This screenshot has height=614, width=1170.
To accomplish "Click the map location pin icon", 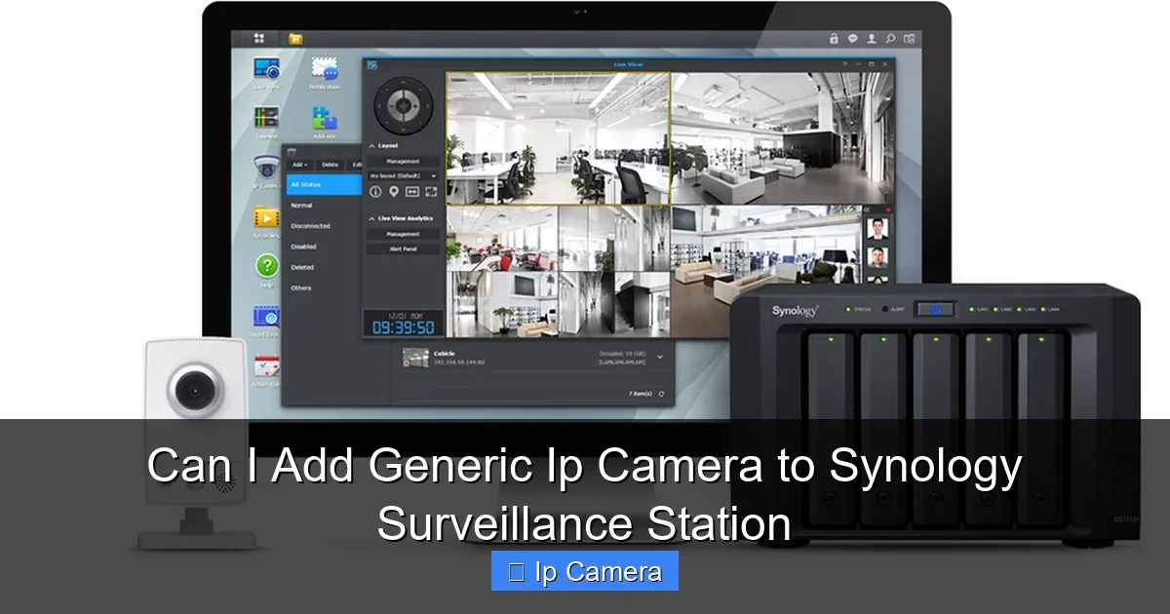I will pos(394,192).
